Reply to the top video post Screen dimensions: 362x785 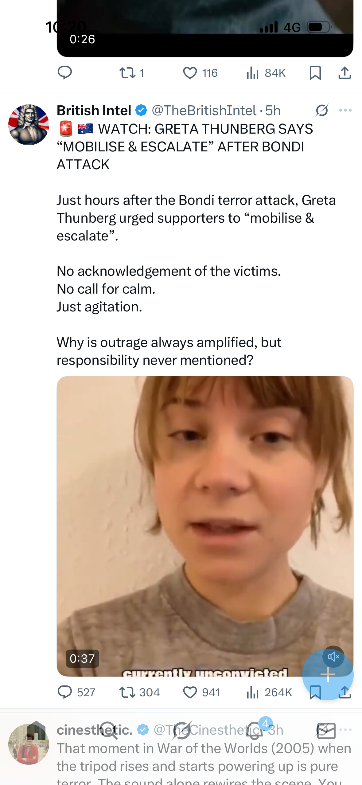65,73
